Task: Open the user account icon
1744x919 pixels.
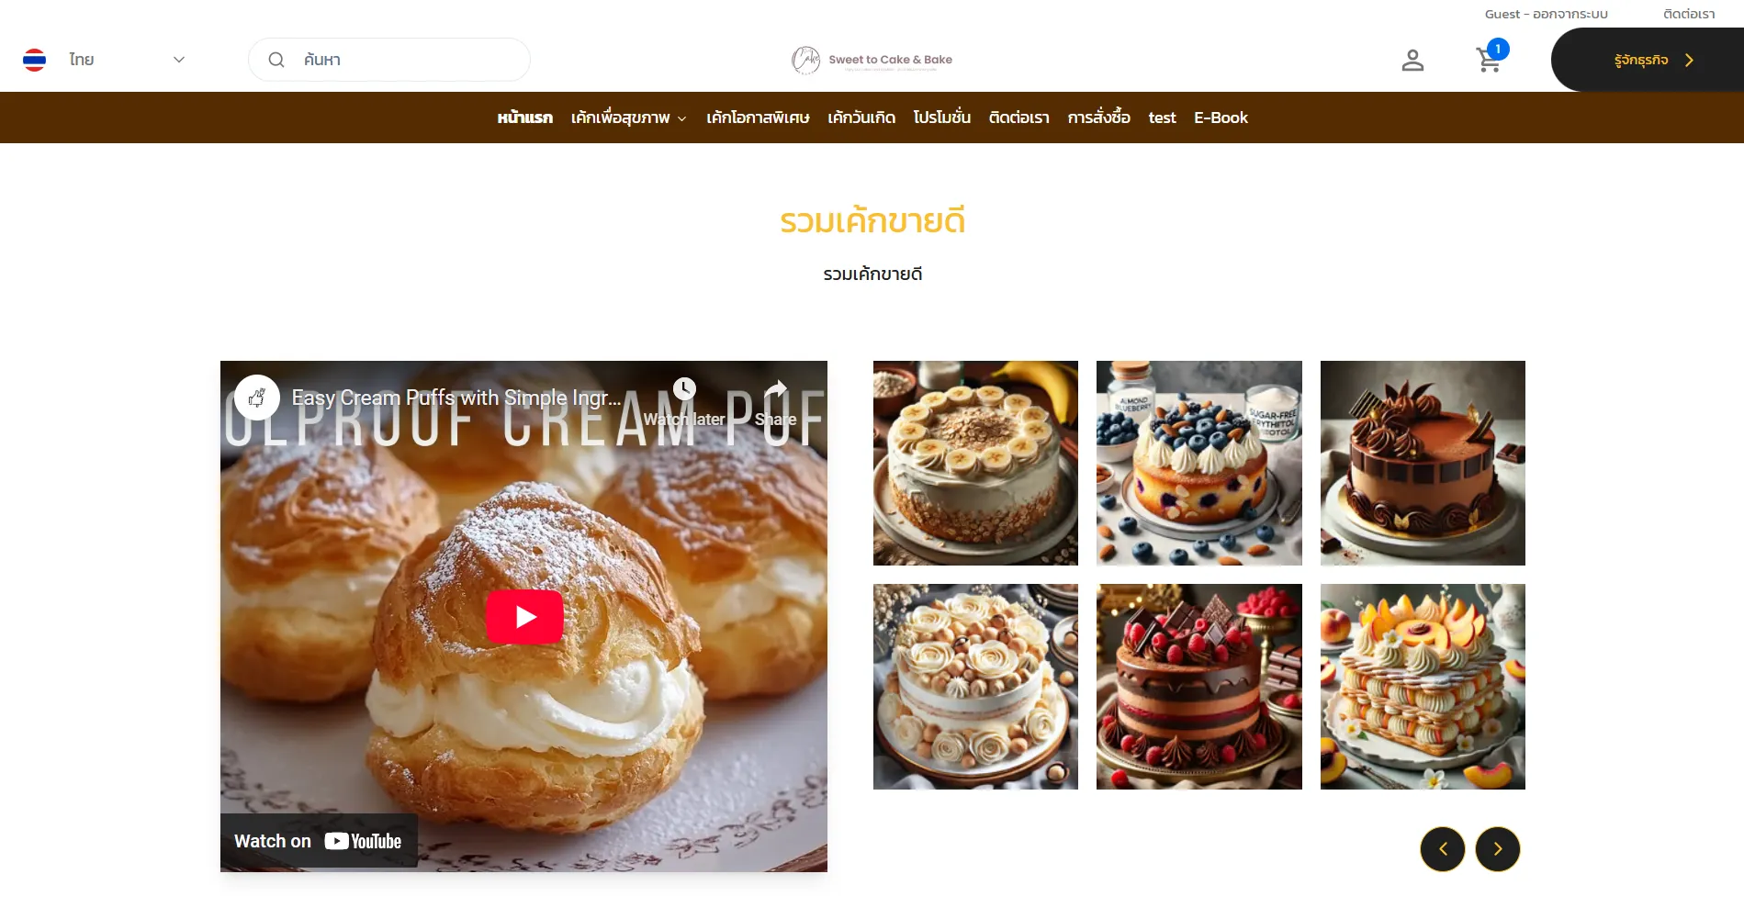Action: click(1412, 61)
